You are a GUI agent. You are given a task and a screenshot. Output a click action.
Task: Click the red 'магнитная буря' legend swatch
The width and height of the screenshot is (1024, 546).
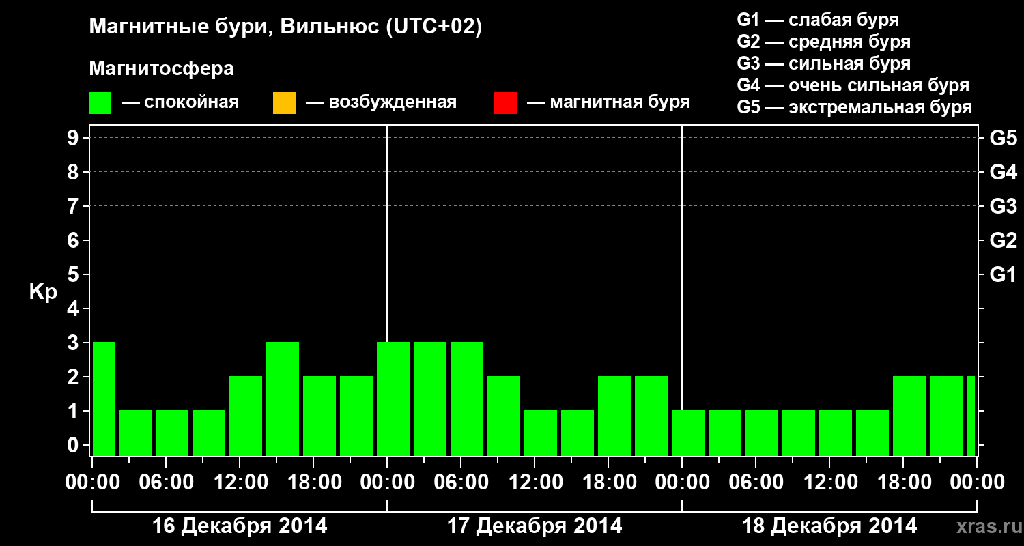pyautogui.click(x=505, y=103)
